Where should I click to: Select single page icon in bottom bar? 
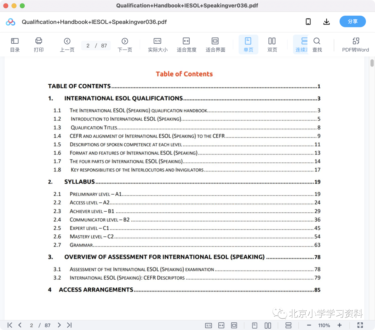pyautogui.click(x=255, y=325)
